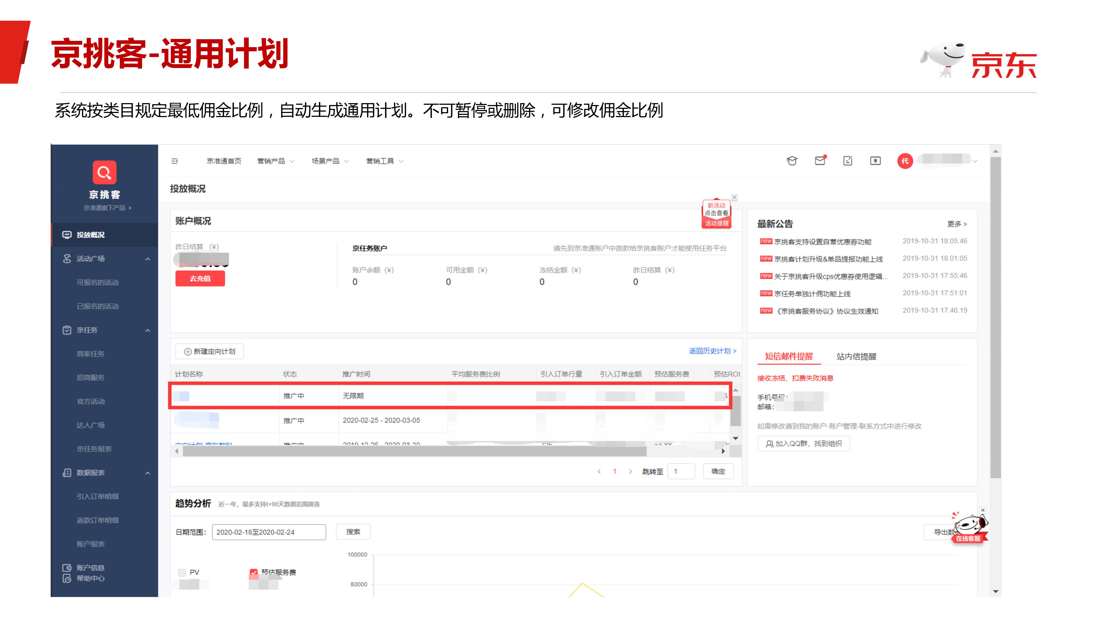Click the table horizontal scroll left arrow

[x=177, y=451]
